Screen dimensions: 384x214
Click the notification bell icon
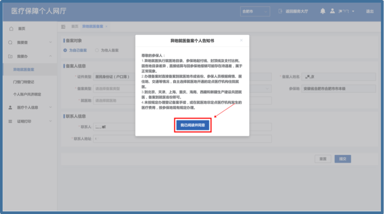(323, 11)
